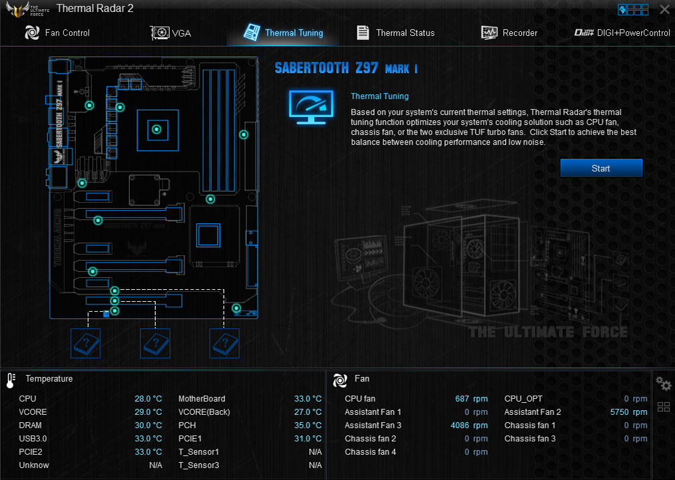Image resolution: width=675 pixels, height=480 pixels.
Task: Select the sensor dot by the rear I/O shield
Action: click(90, 105)
